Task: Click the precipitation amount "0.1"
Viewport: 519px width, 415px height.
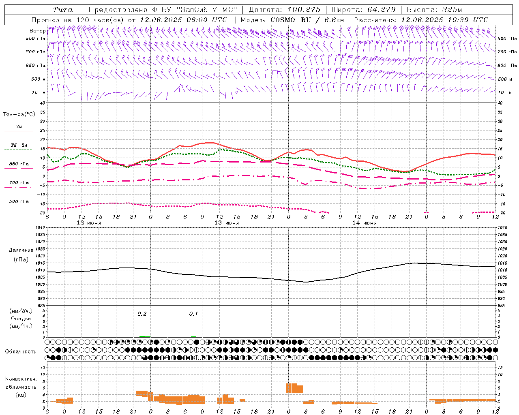Action: pyautogui.click(x=193, y=314)
